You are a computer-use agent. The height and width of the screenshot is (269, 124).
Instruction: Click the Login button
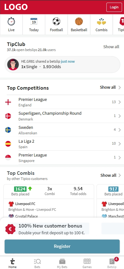click(114, 7)
